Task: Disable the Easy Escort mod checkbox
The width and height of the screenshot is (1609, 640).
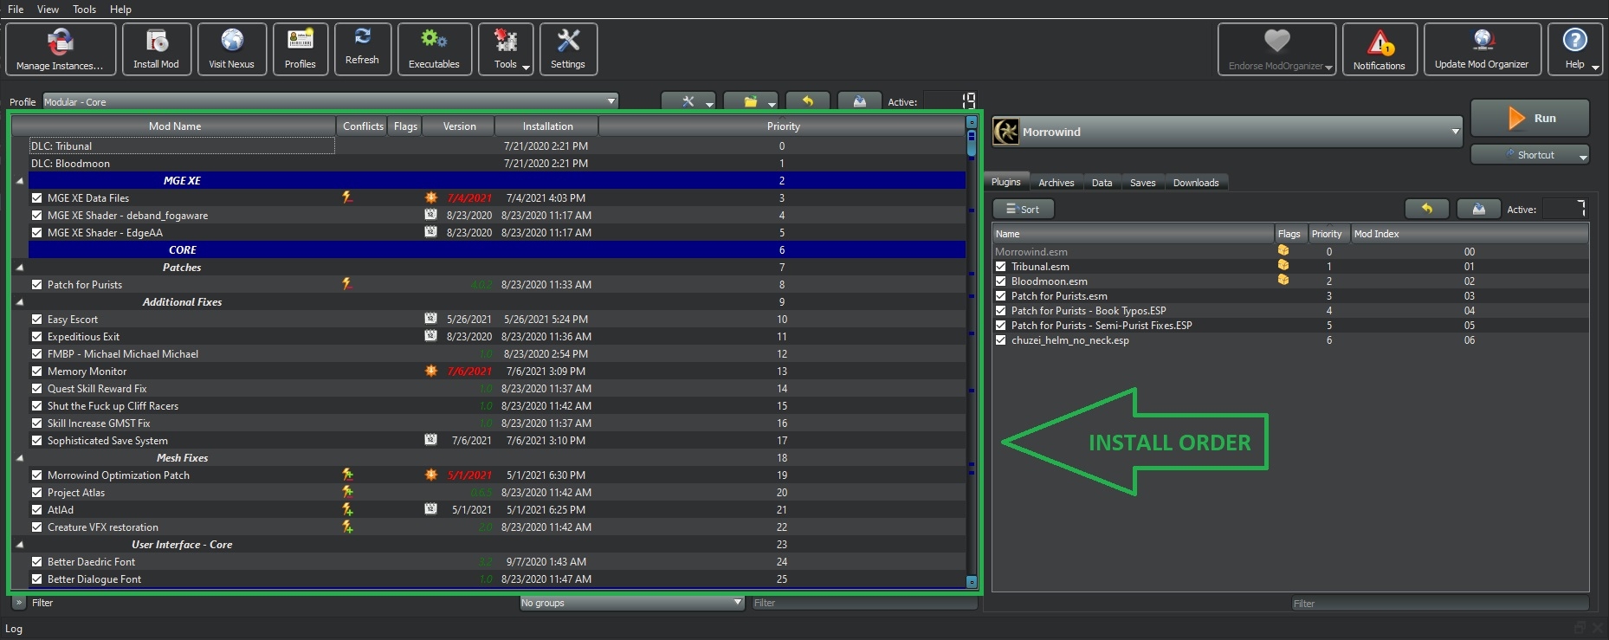Action: tap(37, 320)
